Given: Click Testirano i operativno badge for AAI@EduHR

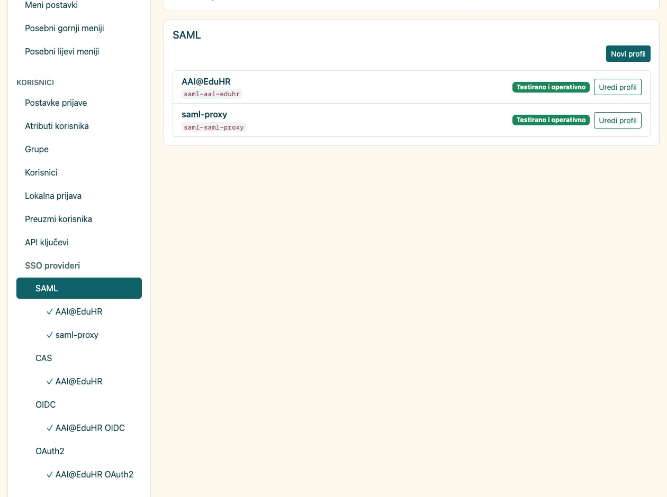Looking at the screenshot, I should (x=551, y=87).
